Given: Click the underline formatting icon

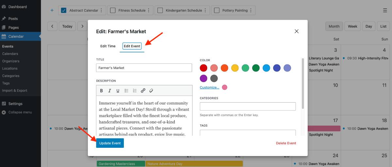Looking at the screenshot, I should pos(118,91).
